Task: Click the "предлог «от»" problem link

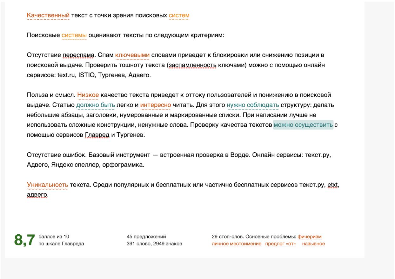Action: pos(280,244)
